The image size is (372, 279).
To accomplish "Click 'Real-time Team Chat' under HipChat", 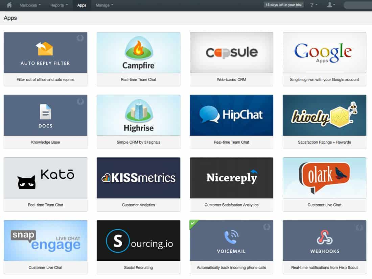I will 231,142.
